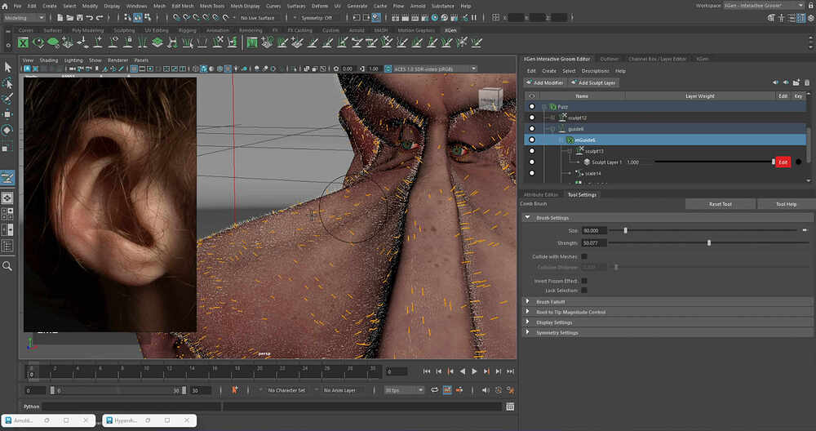Screen dimensions: 816x431
Task: Click the Reset Tool button
Action: [720, 204]
